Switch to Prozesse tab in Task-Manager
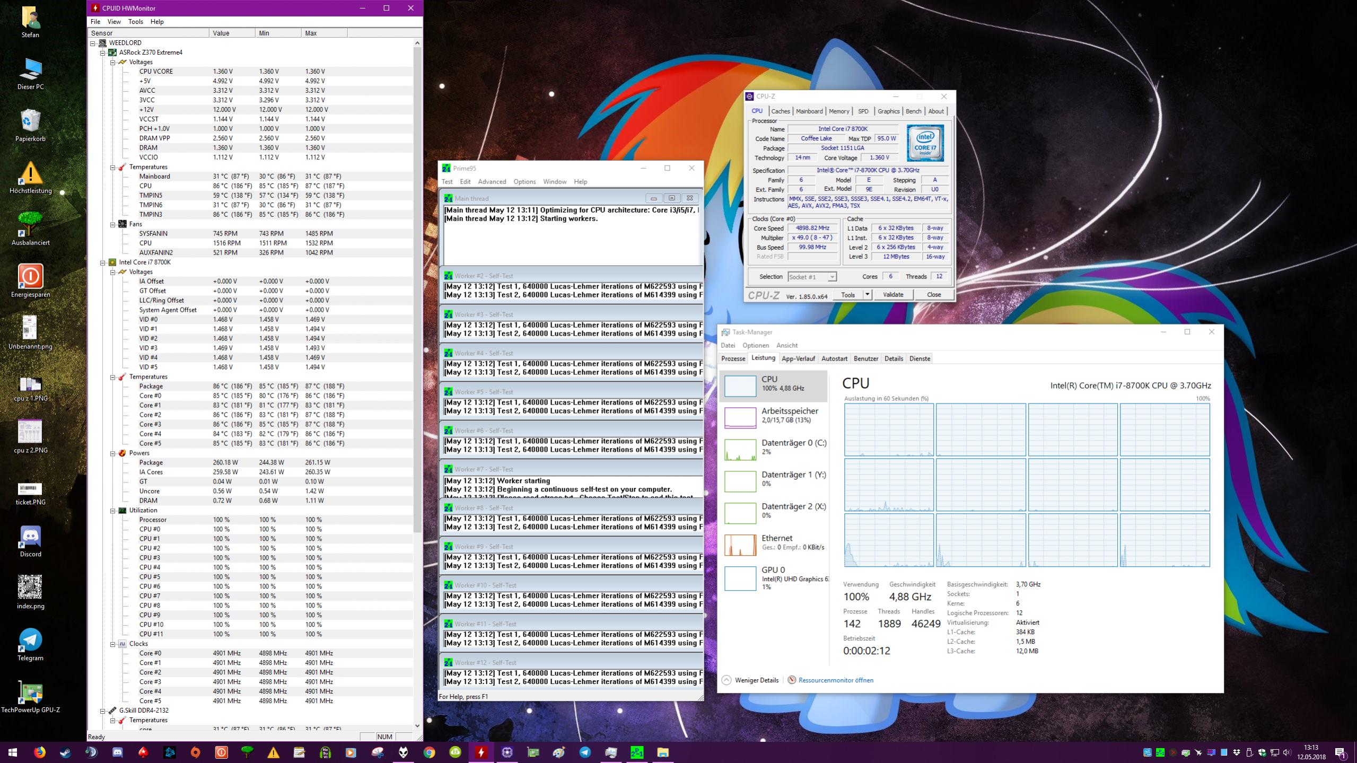 click(x=733, y=358)
